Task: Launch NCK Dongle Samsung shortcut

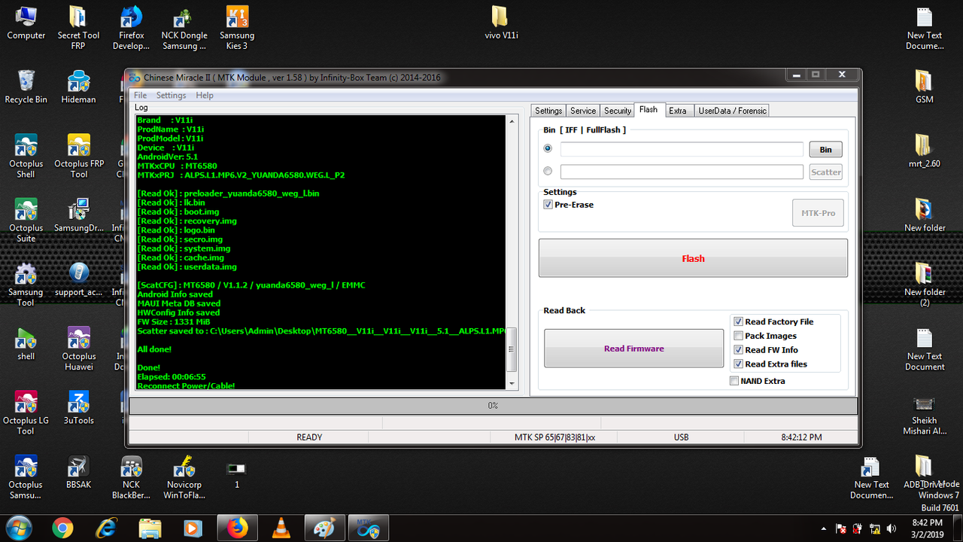Action: [x=184, y=27]
